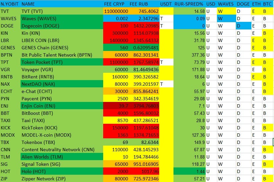
Task: Select fee value 110000000 in TVT row
Action: click(116, 11)
